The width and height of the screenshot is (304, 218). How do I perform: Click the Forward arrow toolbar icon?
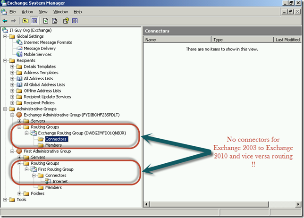(x=13, y=21)
